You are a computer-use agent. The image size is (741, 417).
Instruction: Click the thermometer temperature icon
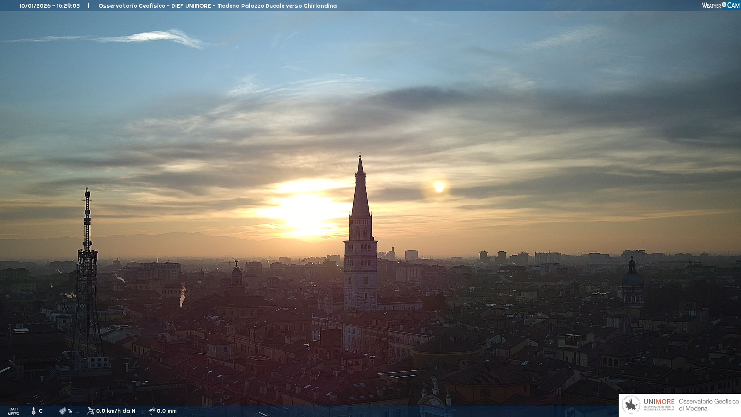point(34,411)
